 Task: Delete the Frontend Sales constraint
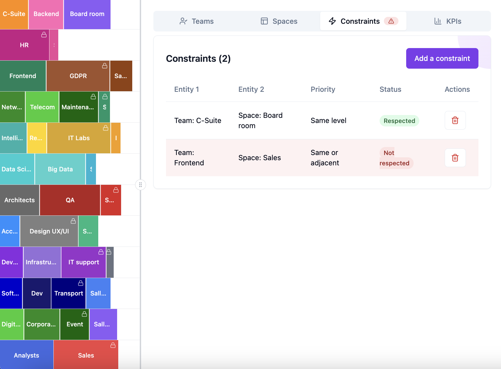pyautogui.click(x=455, y=158)
